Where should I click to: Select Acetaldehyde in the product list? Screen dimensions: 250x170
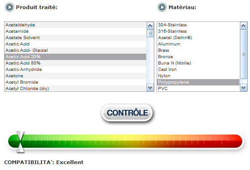click(x=76, y=25)
